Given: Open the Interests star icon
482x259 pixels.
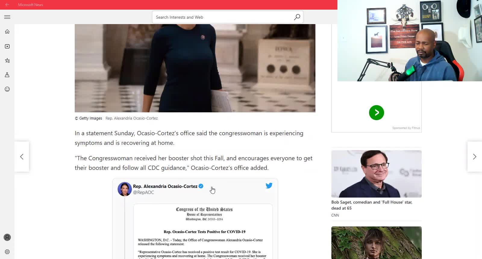Looking at the screenshot, I should [x=7, y=61].
